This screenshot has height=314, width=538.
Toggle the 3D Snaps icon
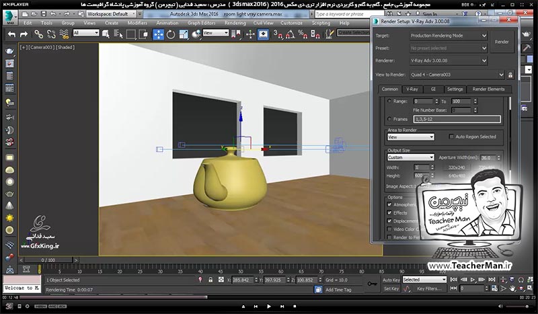click(x=278, y=34)
